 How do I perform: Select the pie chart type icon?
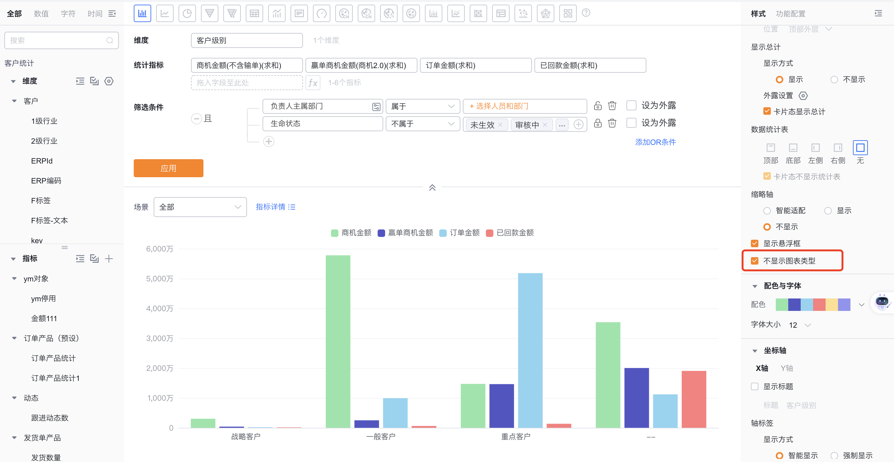(x=187, y=14)
